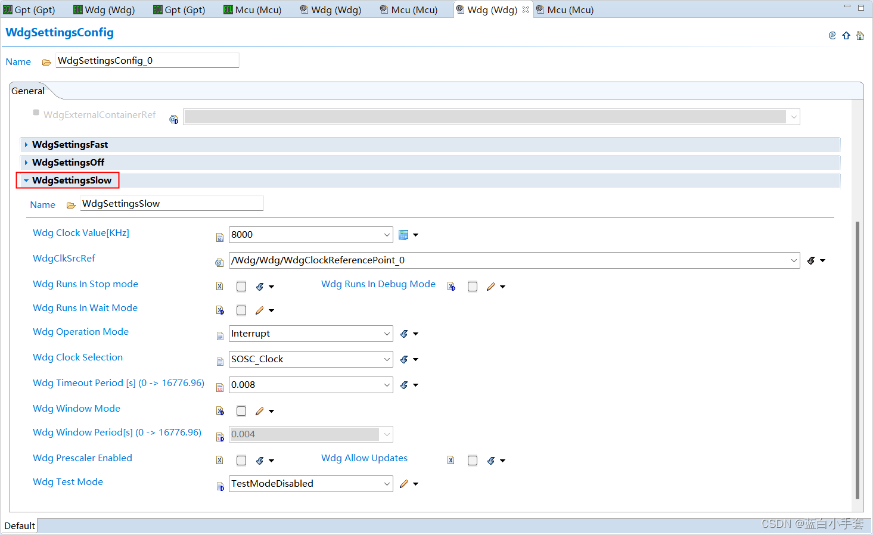Click the type icon beside Wdg Window Period field

(220, 437)
